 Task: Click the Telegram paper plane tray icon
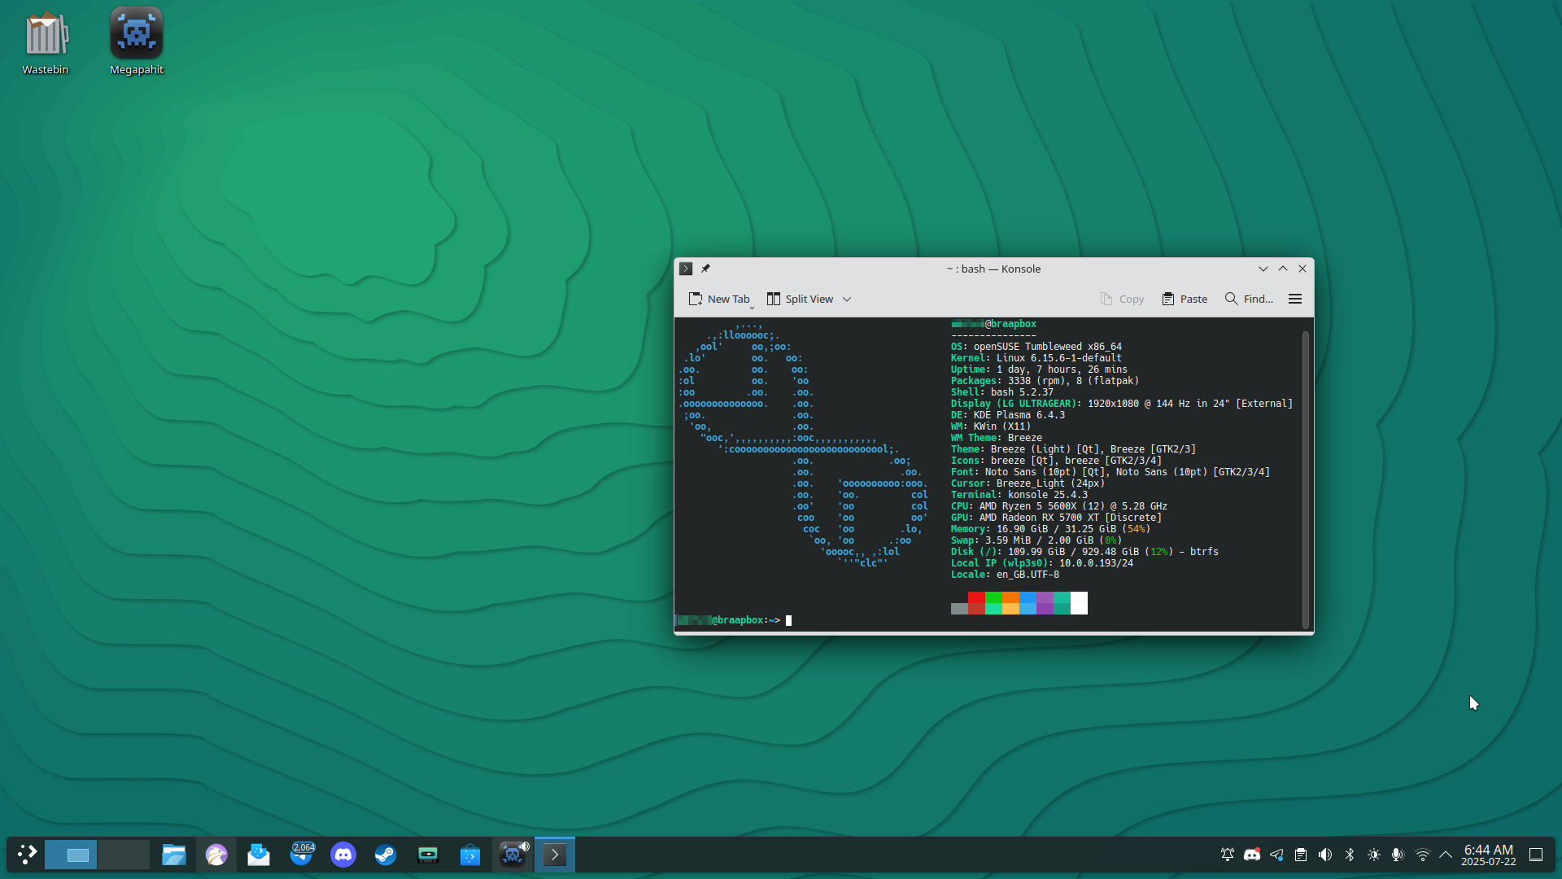[1276, 855]
